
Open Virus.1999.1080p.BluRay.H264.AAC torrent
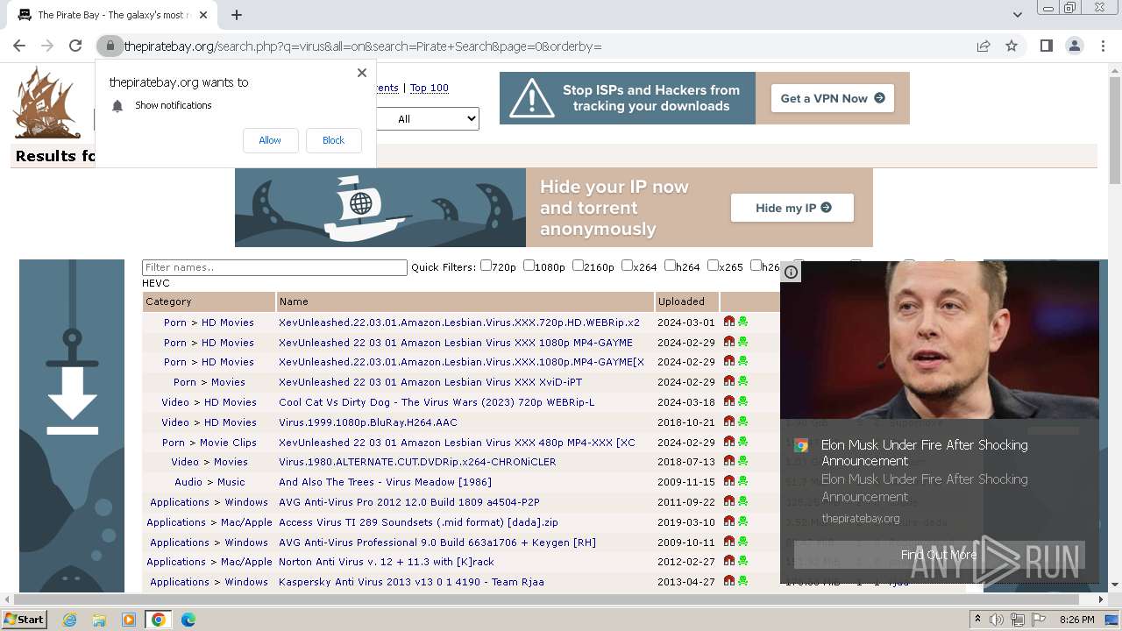[368, 422]
